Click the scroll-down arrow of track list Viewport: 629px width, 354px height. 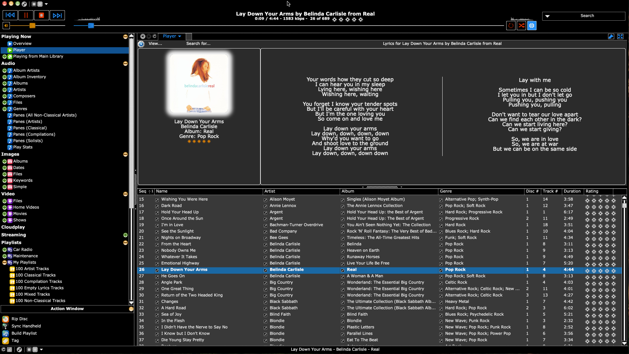pos(624,343)
